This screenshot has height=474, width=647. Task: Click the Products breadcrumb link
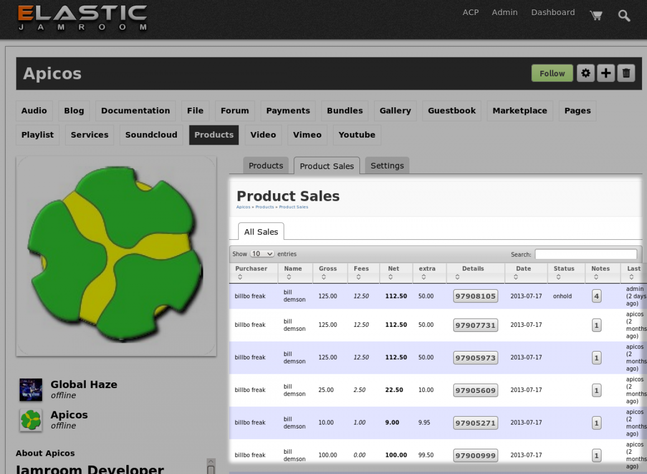tap(264, 207)
